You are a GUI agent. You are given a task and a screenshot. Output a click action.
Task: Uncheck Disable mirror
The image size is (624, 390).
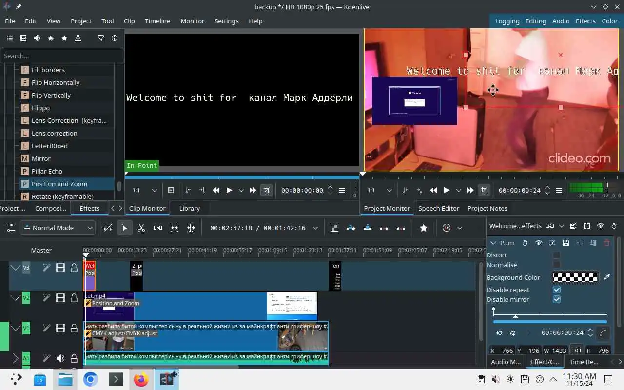coord(557,299)
